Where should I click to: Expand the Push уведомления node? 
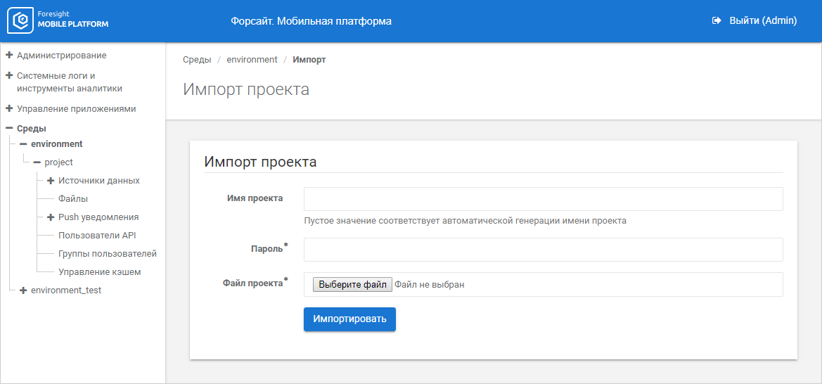point(51,217)
